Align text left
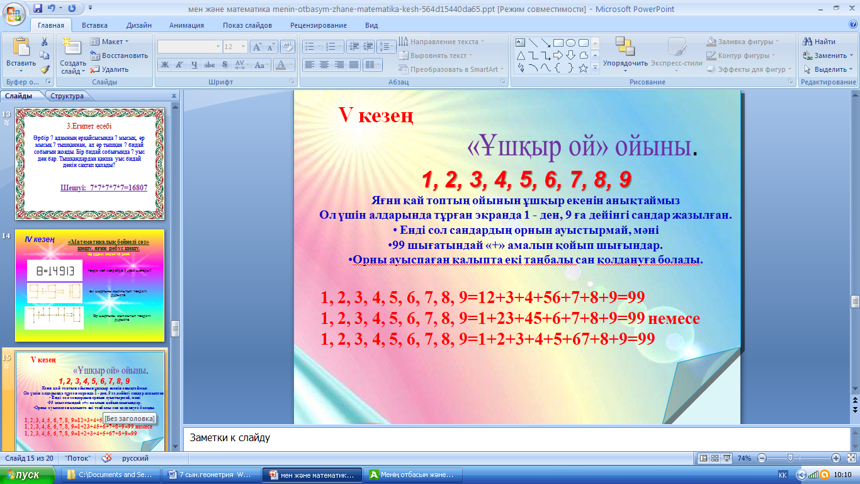This screenshot has width=860, height=484. point(309,64)
